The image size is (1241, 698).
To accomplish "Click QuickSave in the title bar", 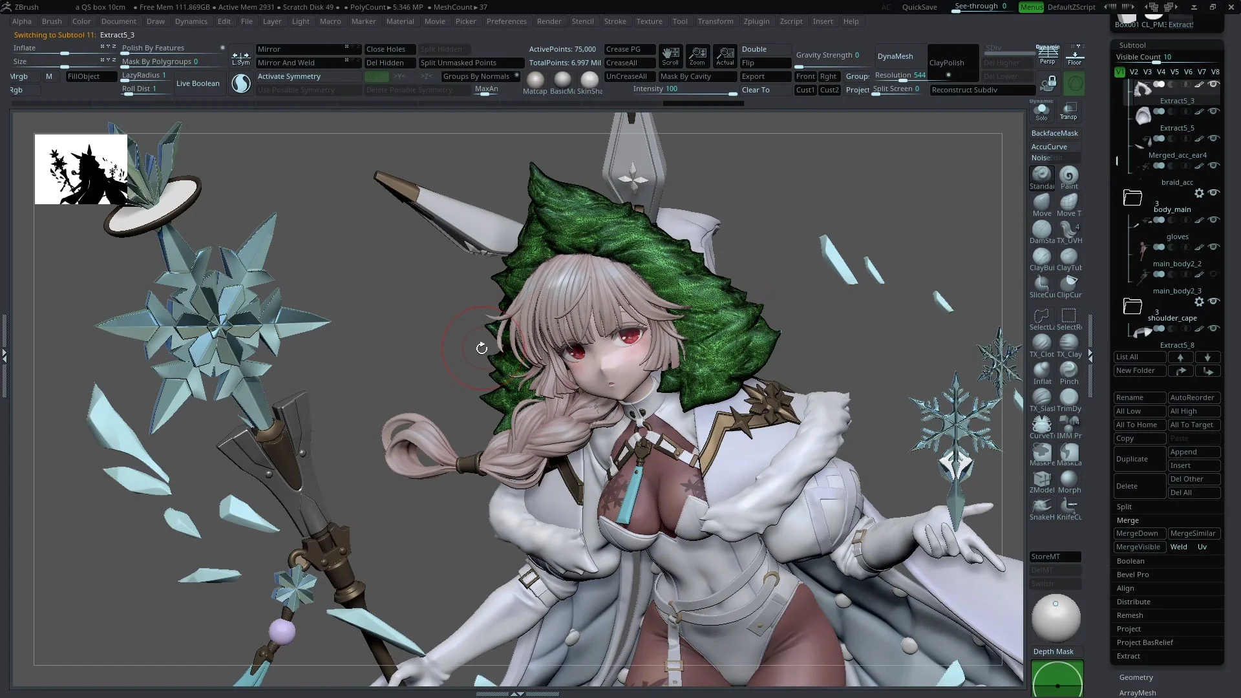I will click(919, 7).
